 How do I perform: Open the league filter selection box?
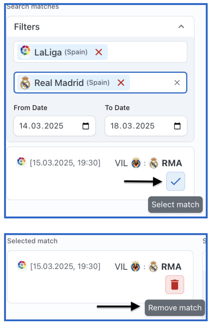[x=100, y=52]
